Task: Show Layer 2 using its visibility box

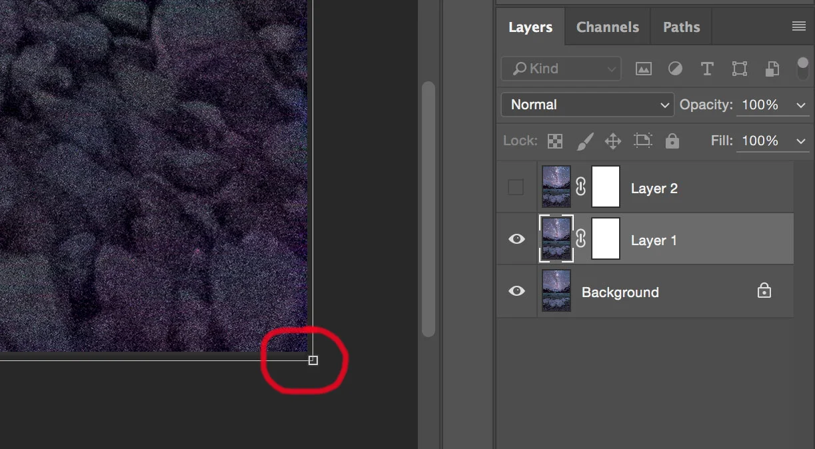Action: 516,188
